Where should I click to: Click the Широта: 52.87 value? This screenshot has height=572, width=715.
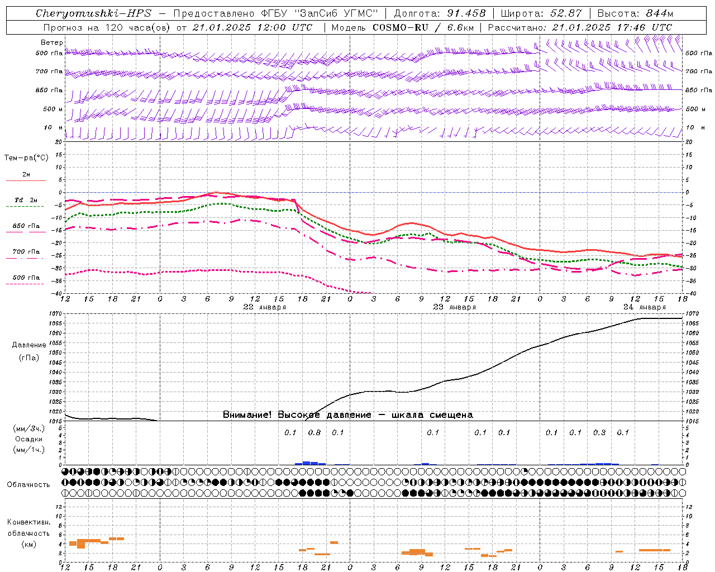pyautogui.click(x=541, y=13)
